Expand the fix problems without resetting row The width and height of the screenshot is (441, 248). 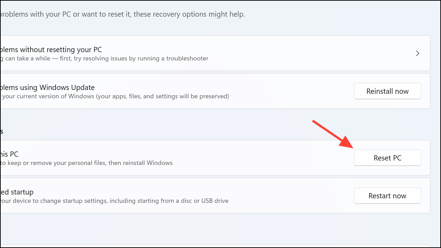[x=208, y=53]
